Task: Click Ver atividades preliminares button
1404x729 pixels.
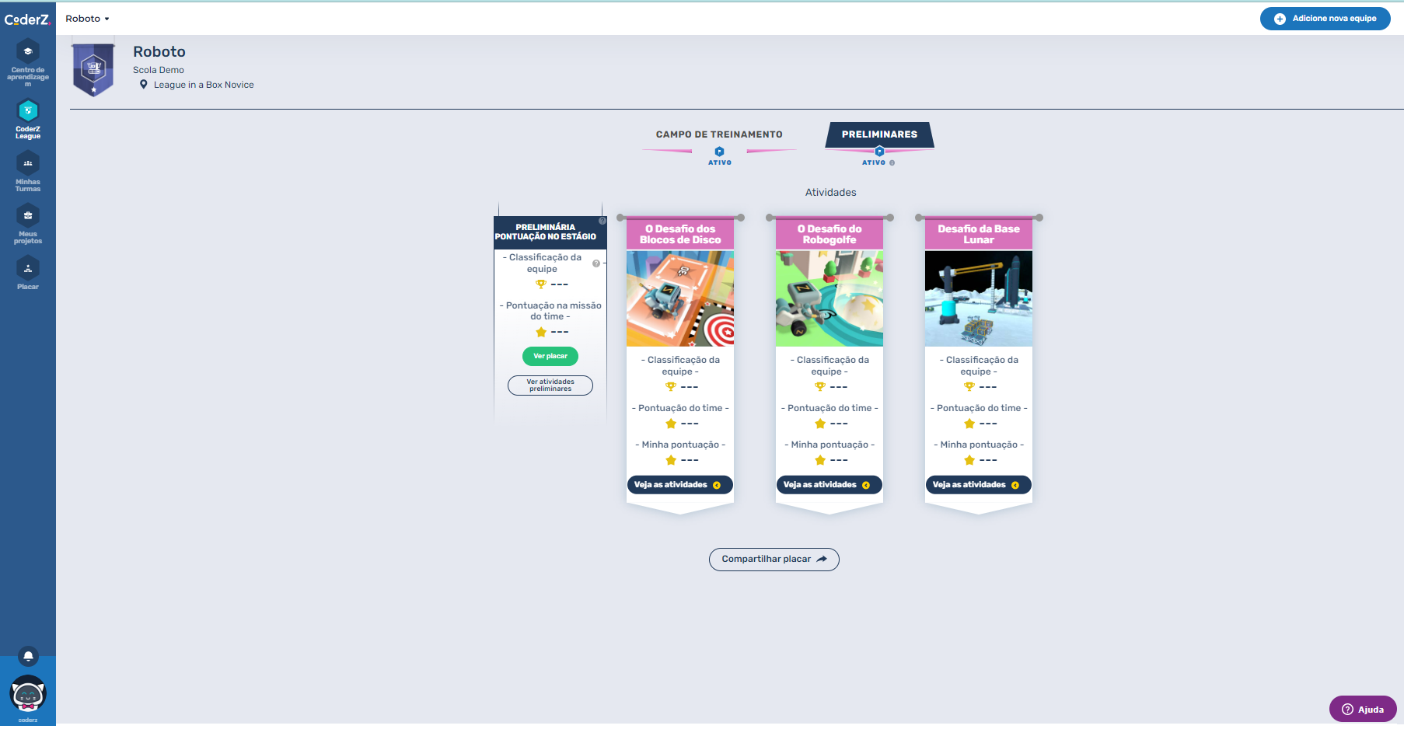Action: 550,385
